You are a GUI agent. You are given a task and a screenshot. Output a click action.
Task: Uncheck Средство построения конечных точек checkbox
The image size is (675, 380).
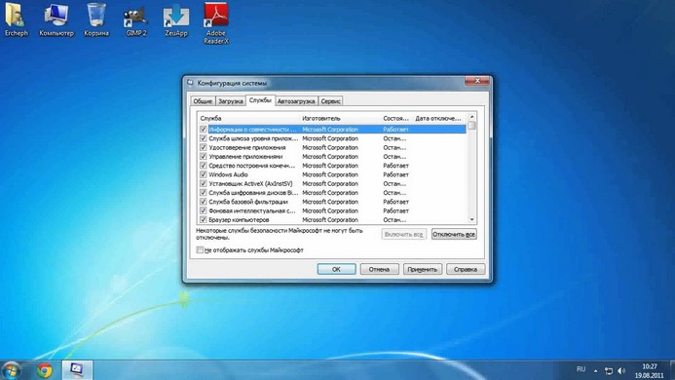[x=204, y=166]
